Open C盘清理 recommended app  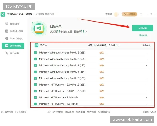click(70, 112)
